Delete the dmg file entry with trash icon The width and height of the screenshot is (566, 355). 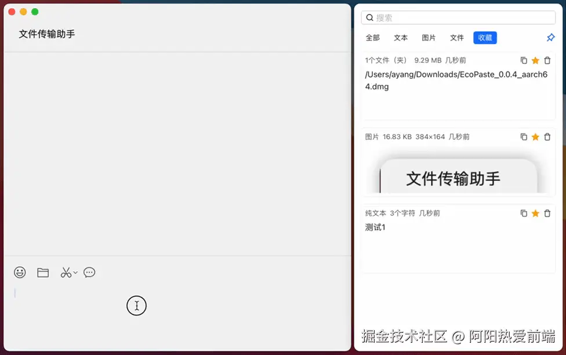click(x=547, y=60)
